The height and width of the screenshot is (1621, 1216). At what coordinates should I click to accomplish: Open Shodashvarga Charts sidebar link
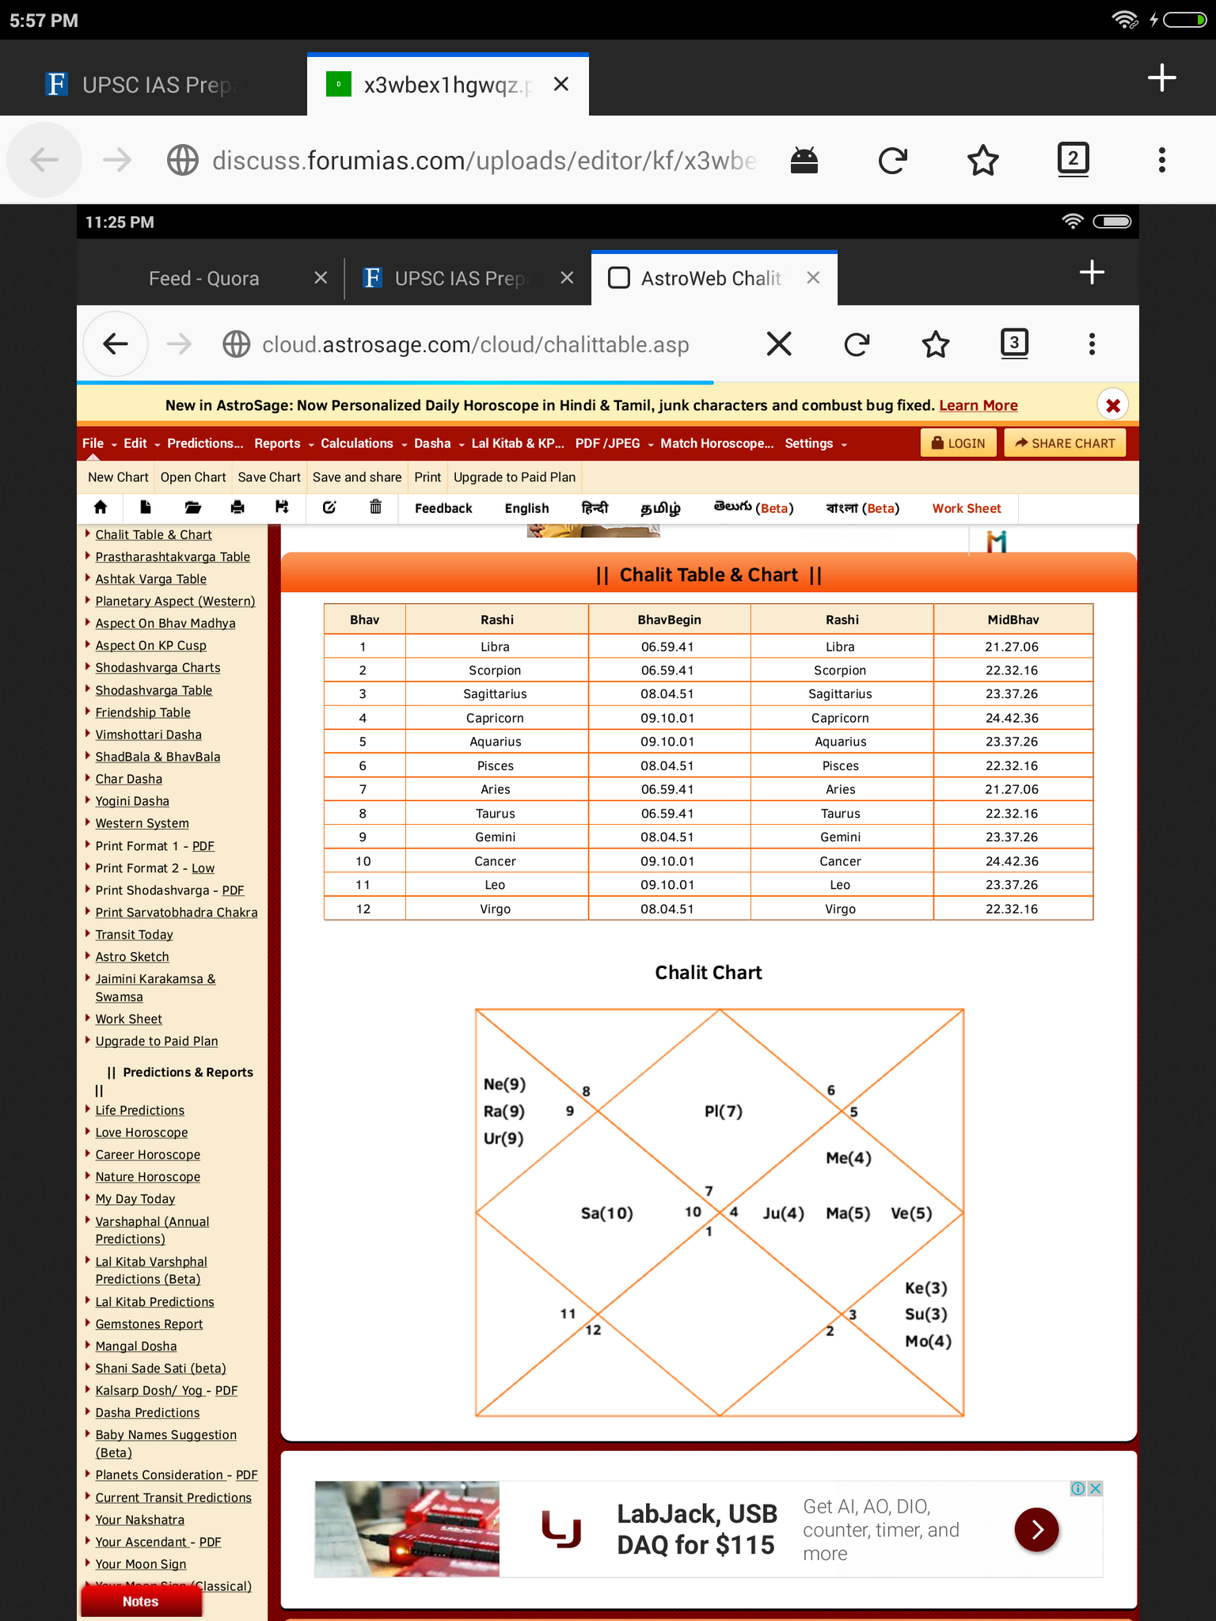158,668
